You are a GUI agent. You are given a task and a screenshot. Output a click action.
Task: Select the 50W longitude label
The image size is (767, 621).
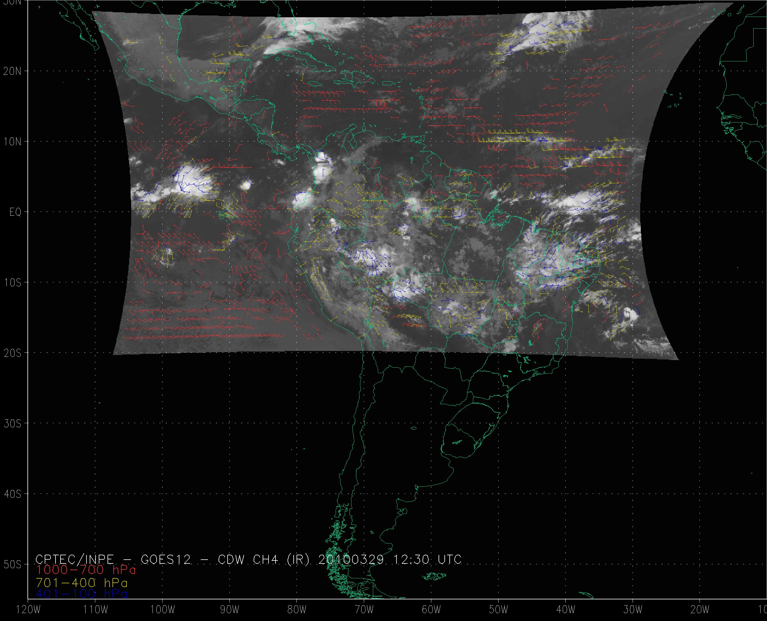498,610
